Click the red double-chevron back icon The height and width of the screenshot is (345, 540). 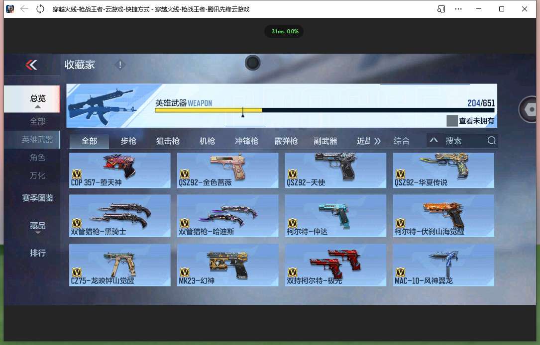pos(31,65)
